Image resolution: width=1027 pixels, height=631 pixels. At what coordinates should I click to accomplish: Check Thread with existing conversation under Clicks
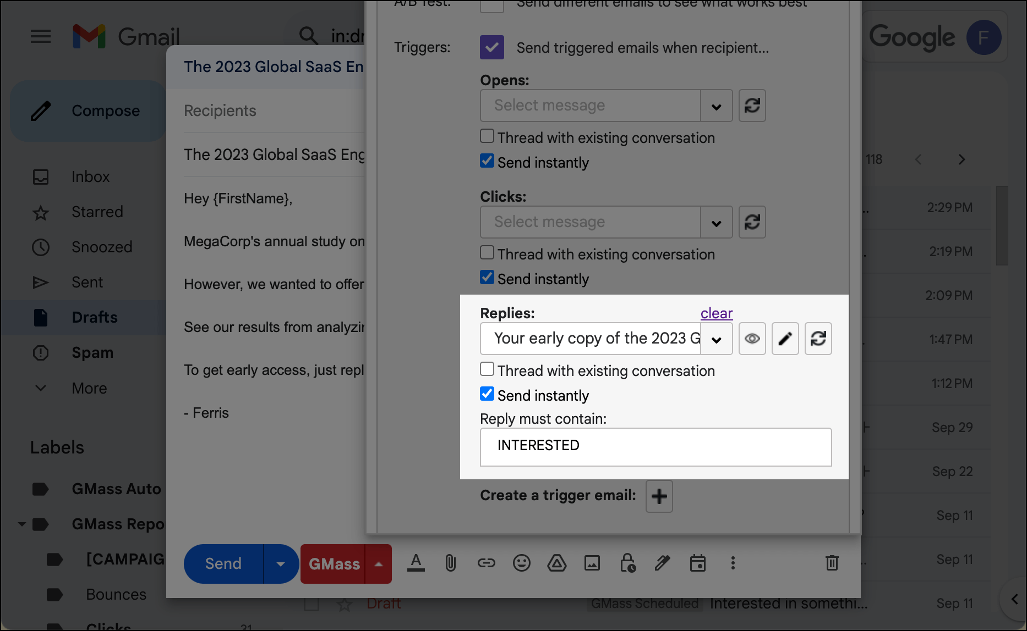point(487,252)
